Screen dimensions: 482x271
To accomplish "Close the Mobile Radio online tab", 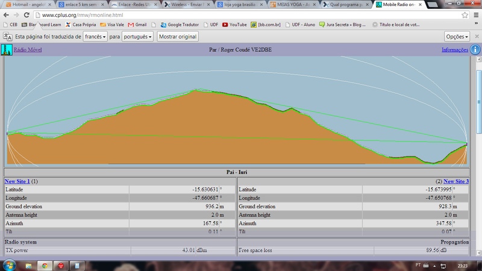I will (420, 5).
